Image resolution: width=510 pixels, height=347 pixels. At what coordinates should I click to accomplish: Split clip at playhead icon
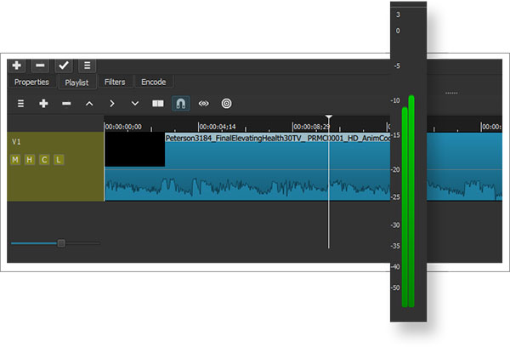158,104
